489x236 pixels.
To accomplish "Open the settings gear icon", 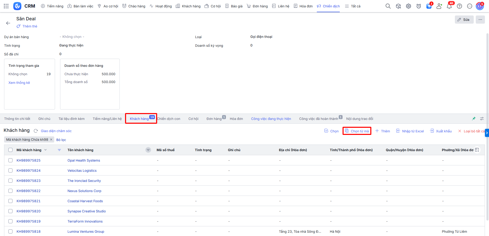I will click(409, 6).
